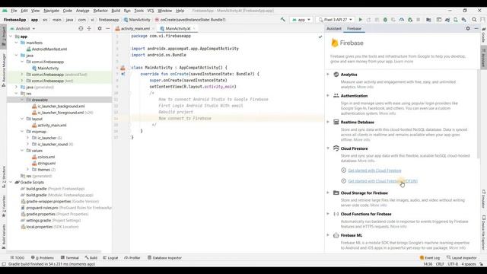Expand Cloud Storage for Firebase section
The width and height of the screenshot is (487, 274).
click(x=328, y=193)
